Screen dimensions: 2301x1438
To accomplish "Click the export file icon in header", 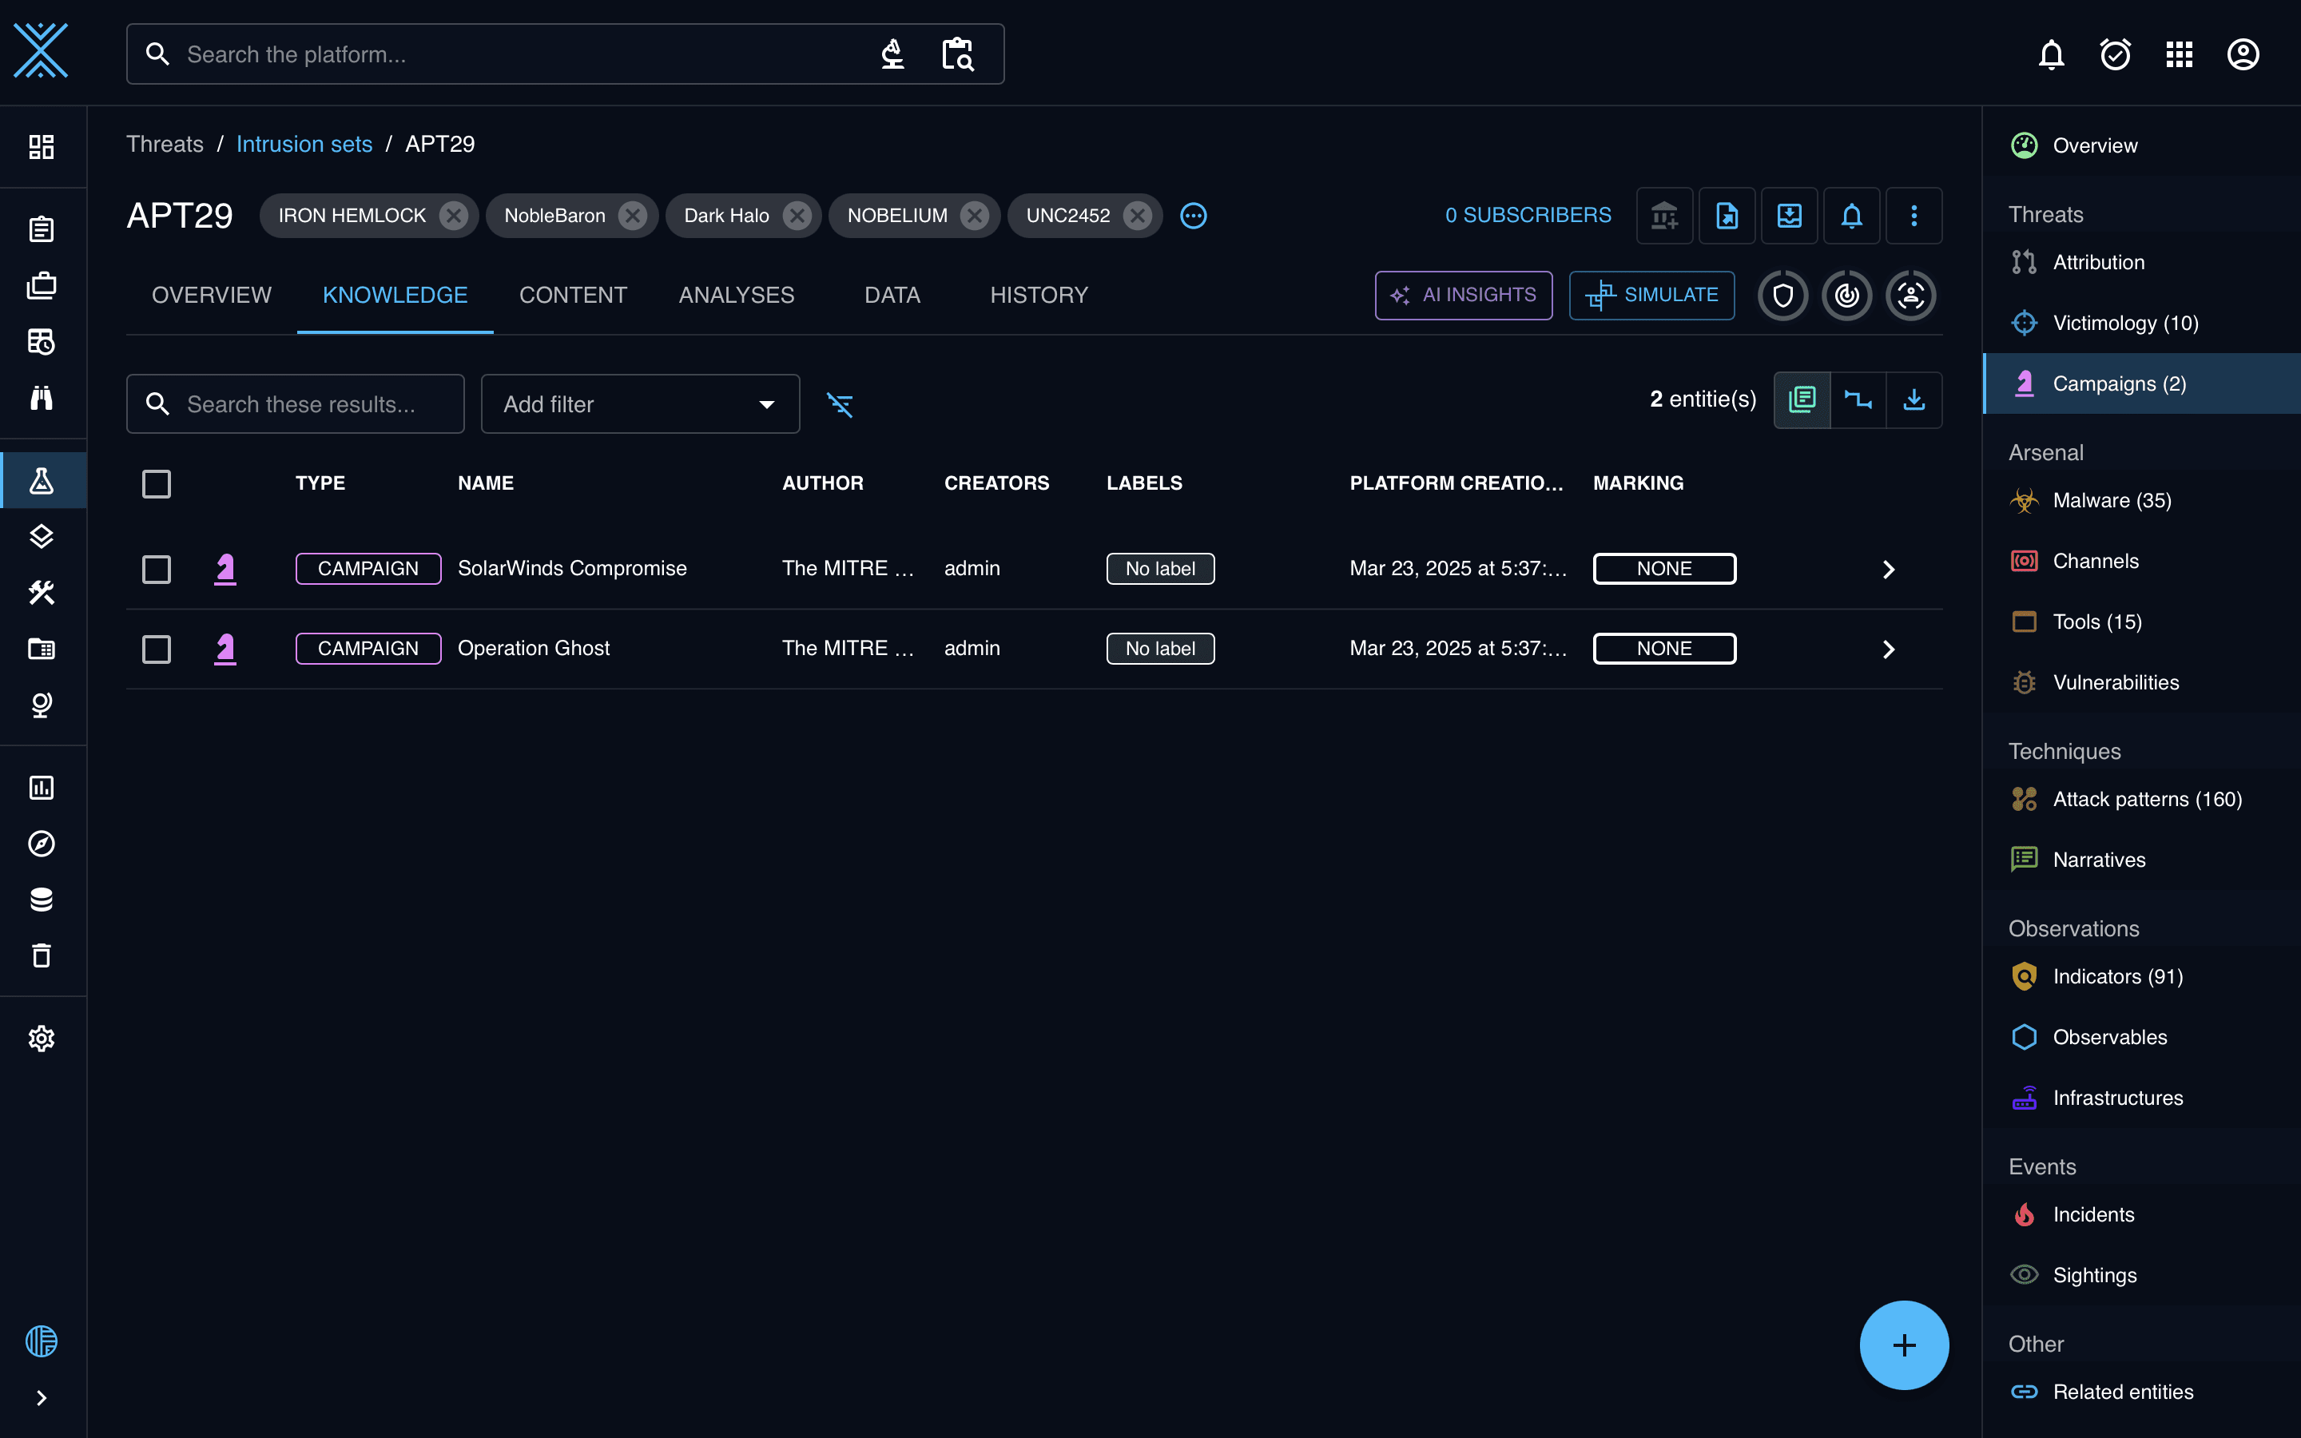I will (x=1727, y=216).
